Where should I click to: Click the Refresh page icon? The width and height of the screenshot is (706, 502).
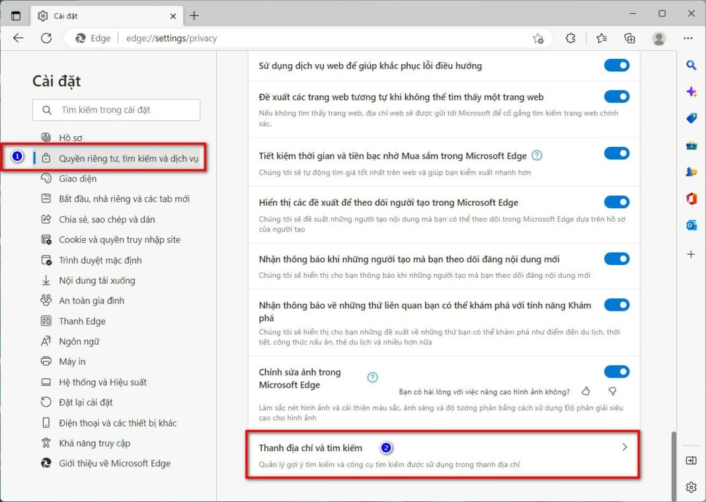(46, 38)
